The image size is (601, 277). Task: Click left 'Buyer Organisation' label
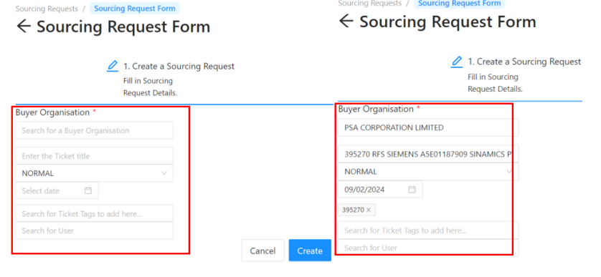coord(52,112)
